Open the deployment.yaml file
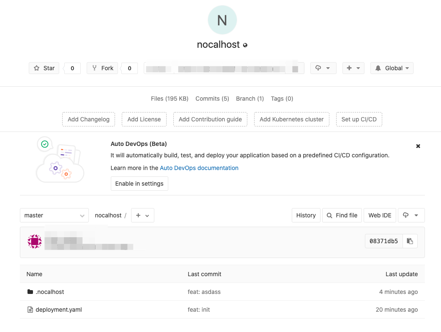 [x=58, y=309]
